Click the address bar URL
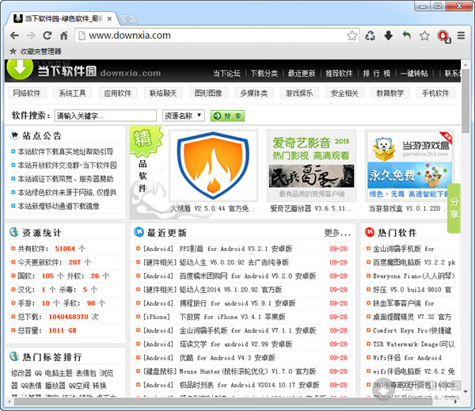 tap(130, 36)
